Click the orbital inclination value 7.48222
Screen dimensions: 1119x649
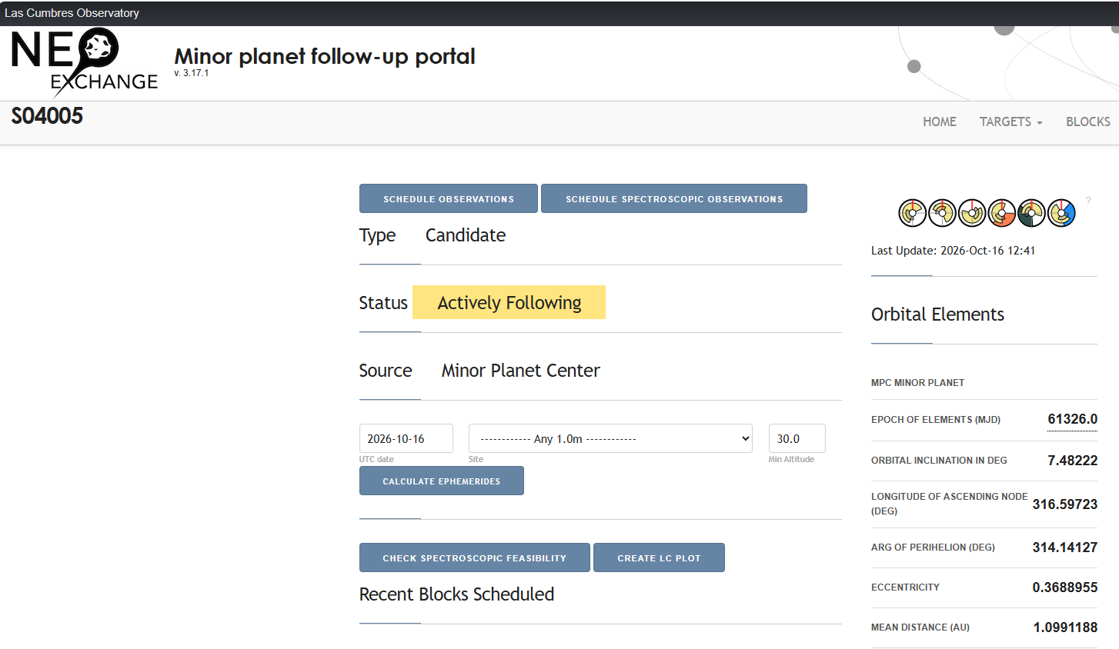pos(1072,461)
